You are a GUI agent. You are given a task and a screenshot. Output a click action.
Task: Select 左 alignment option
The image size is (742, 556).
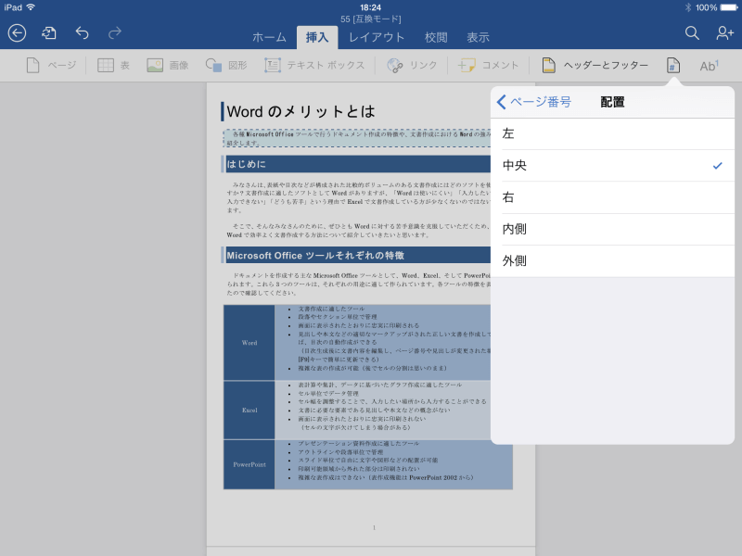[x=612, y=133]
